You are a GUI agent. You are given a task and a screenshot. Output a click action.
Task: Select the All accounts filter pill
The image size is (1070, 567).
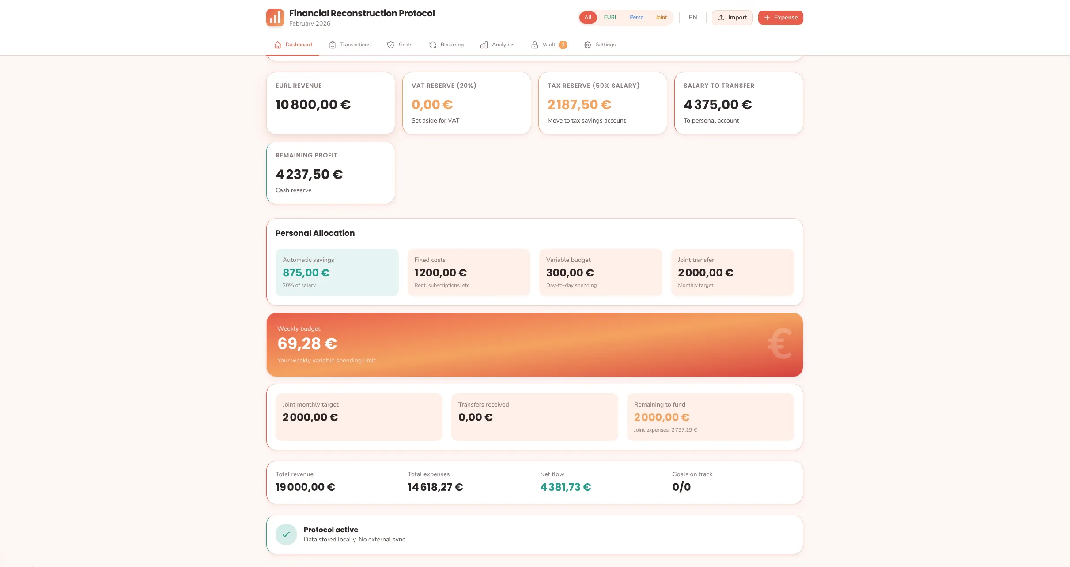(588, 17)
